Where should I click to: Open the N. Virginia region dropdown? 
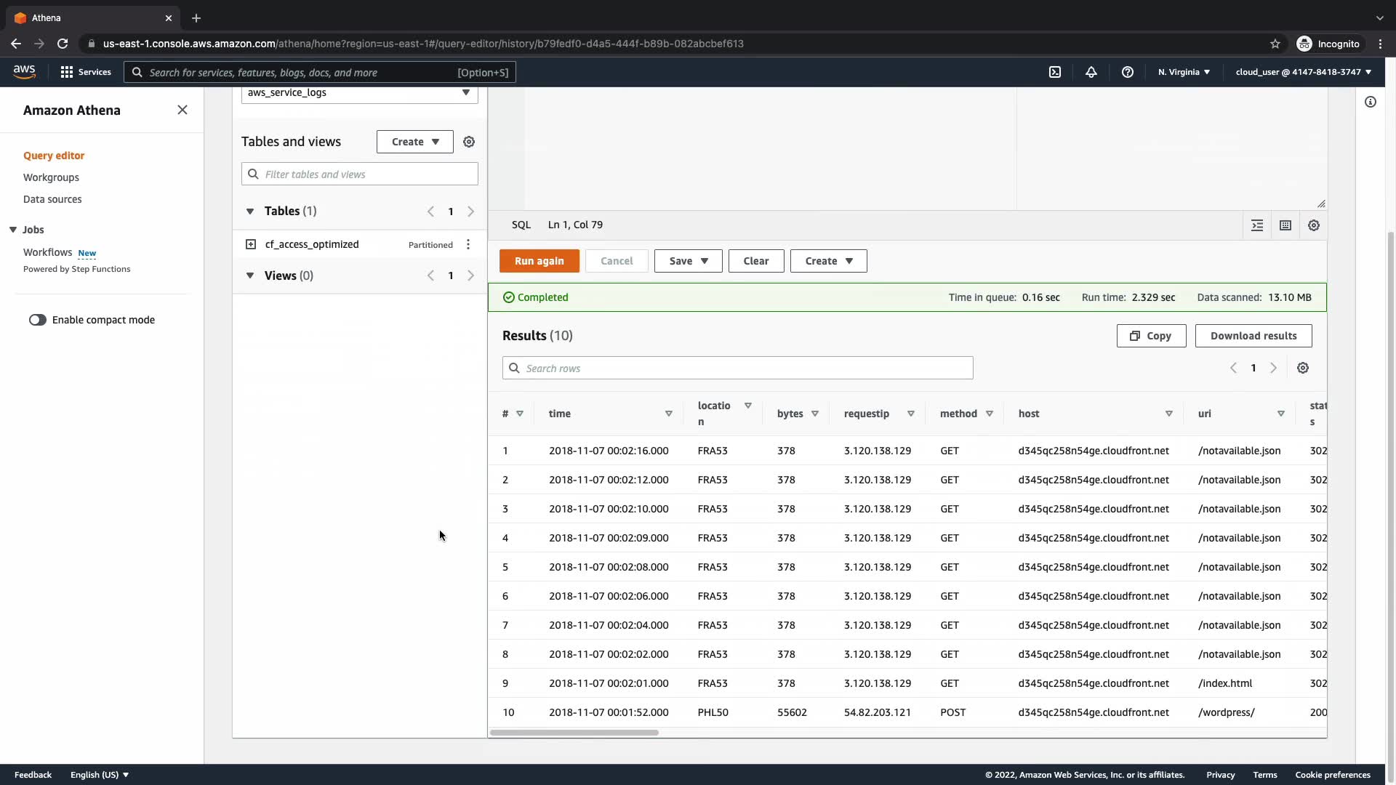1184,72
